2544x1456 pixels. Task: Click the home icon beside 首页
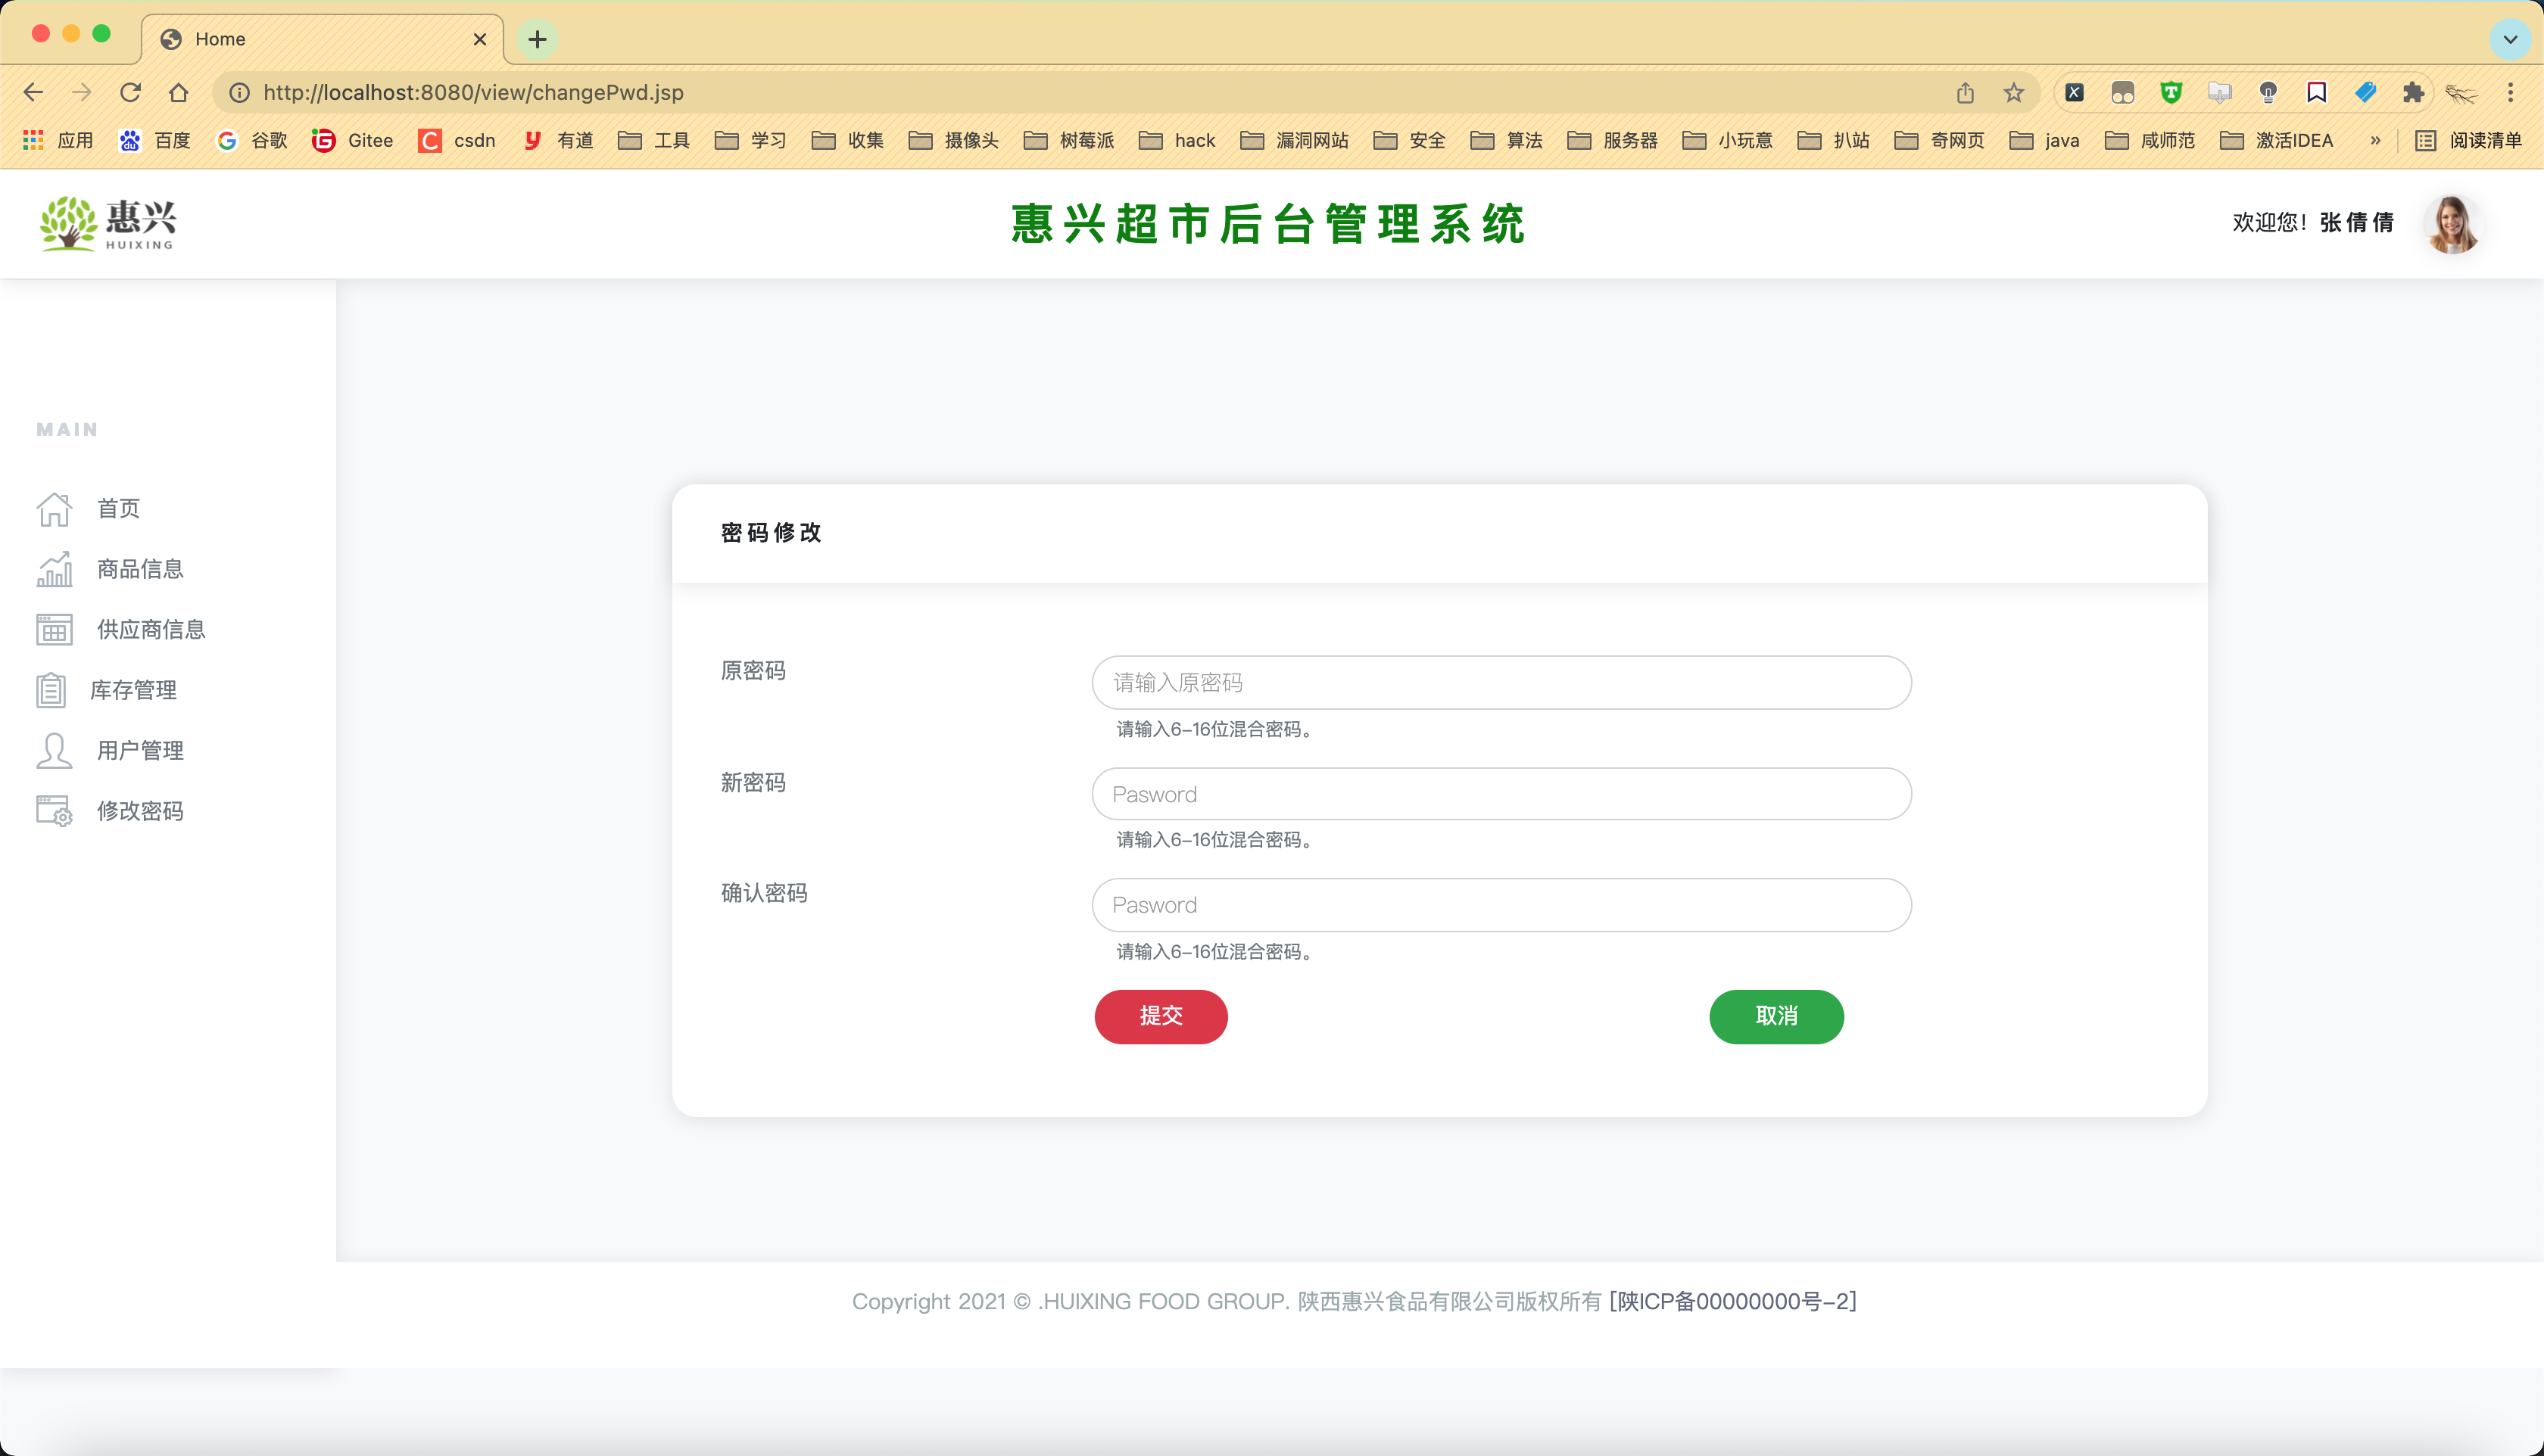54,509
